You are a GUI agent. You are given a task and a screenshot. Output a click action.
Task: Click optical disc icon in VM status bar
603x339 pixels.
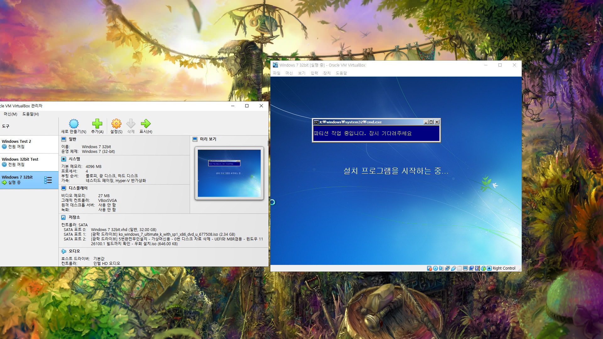(x=436, y=268)
